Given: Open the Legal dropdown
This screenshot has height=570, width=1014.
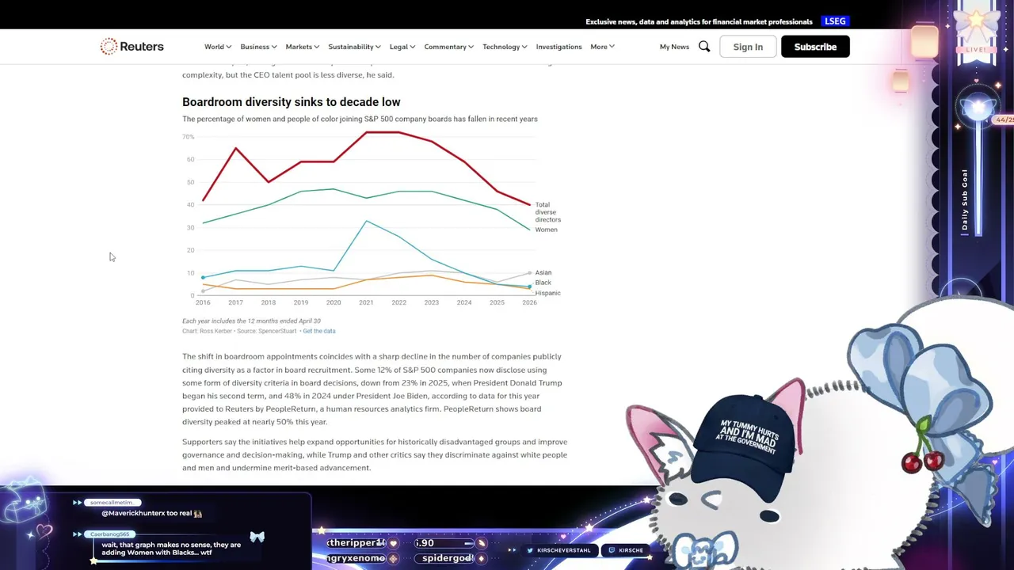Looking at the screenshot, I should [x=402, y=47].
